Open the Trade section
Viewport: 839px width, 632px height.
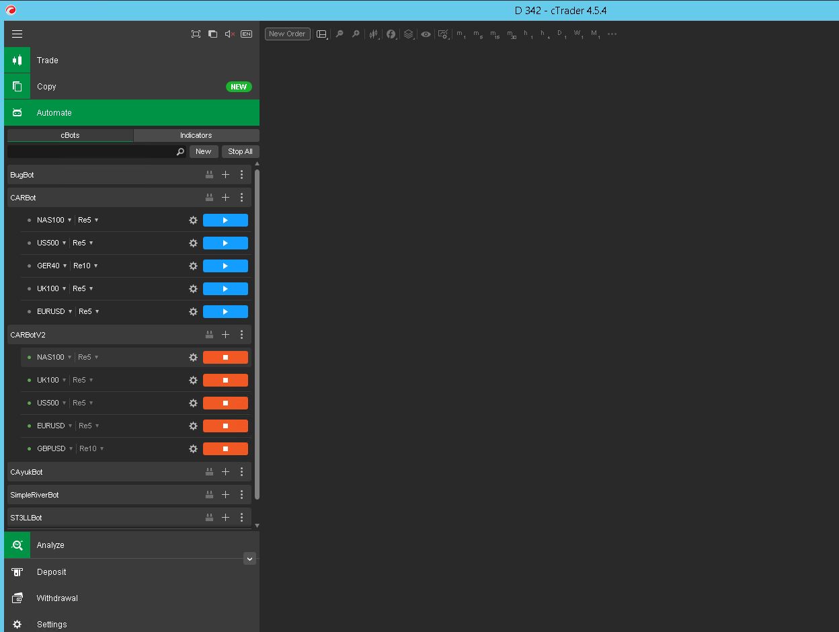click(x=132, y=61)
